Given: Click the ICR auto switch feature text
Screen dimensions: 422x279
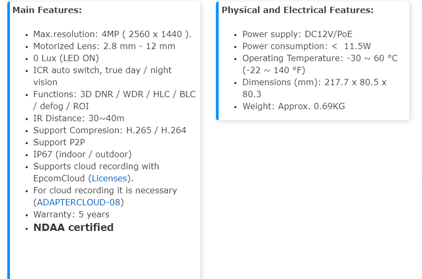Looking at the screenshot, I should 102,70.
